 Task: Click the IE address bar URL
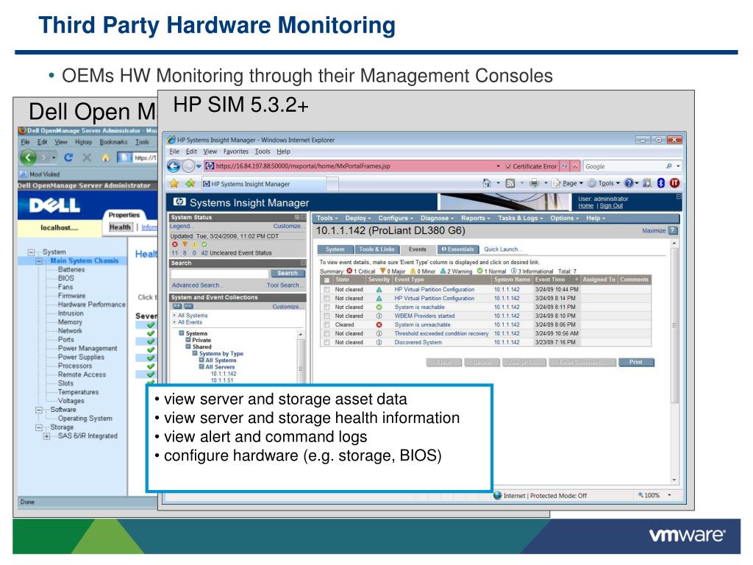(302, 166)
